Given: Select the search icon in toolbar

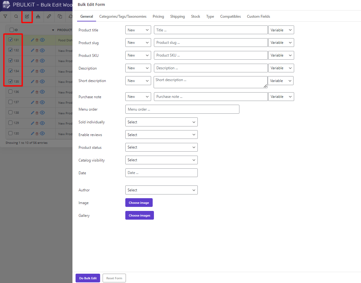Looking at the screenshot, I should (16, 16).
